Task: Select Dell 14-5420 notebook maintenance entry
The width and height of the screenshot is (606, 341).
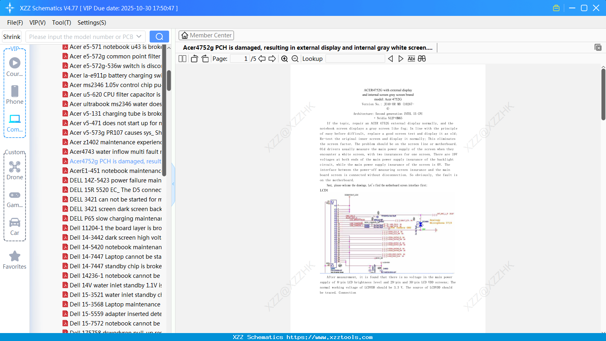Action: pos(115,247)
